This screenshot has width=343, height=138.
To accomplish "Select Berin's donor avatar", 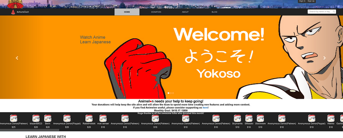I will [x=48, y=118].
